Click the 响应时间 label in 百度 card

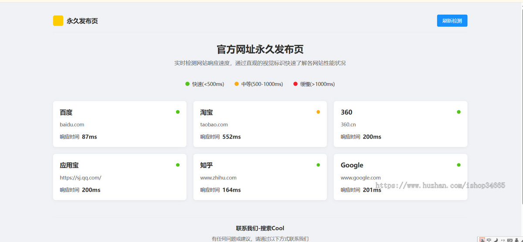69,137
